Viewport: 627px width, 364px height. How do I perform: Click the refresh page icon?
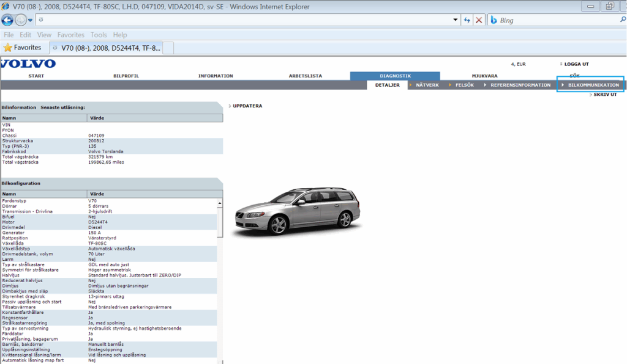click(467, 20)
